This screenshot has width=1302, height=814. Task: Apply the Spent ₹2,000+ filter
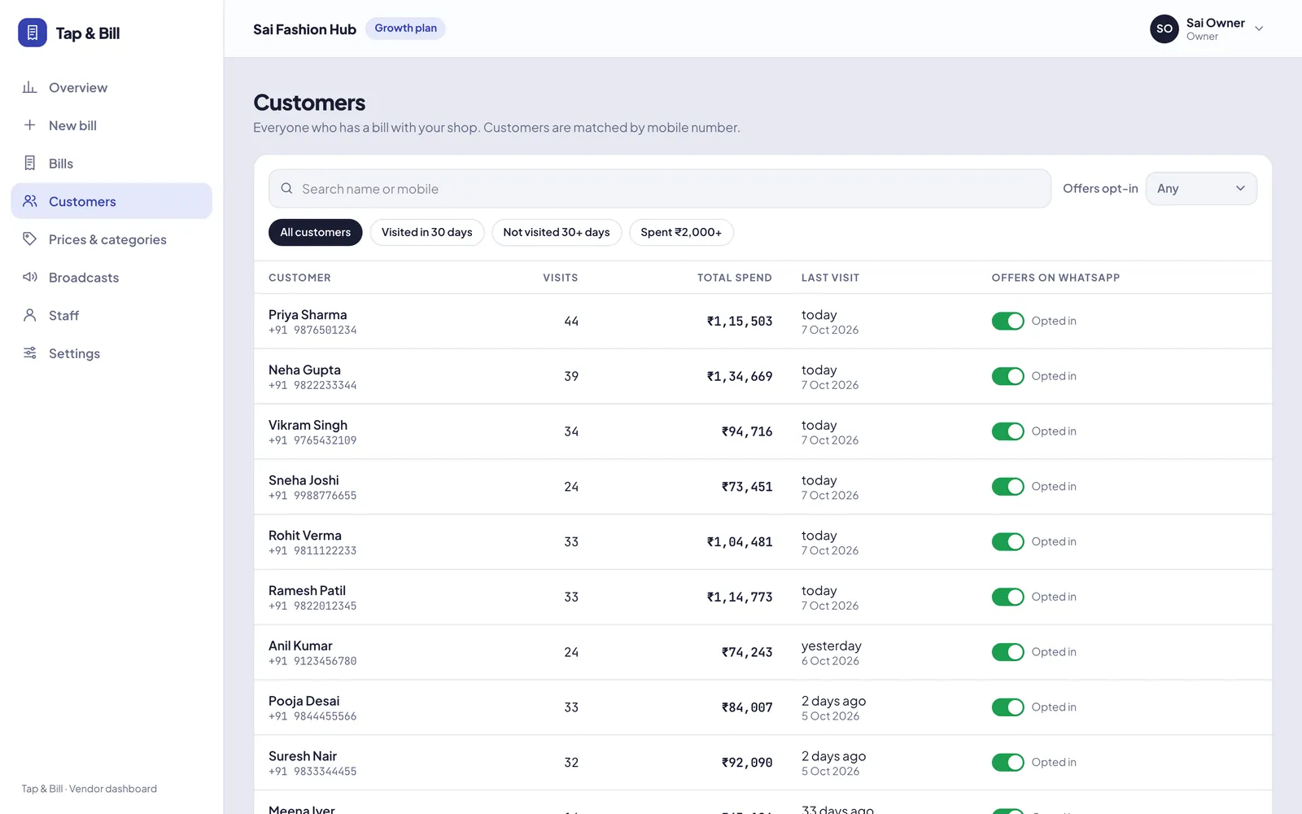[681, 232]
